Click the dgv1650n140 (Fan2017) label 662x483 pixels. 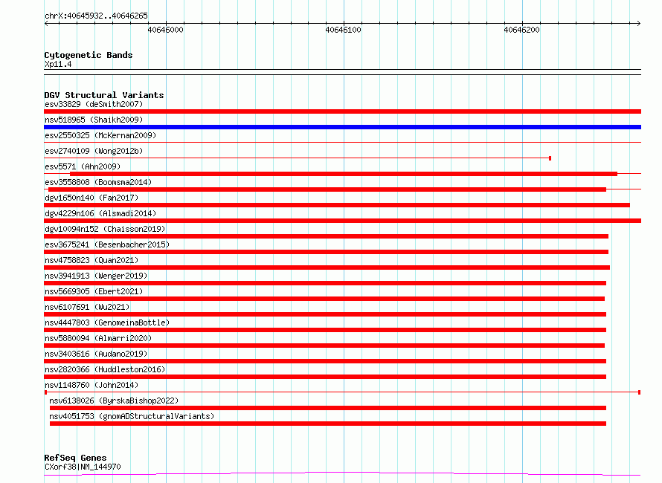tap(91, 198)
